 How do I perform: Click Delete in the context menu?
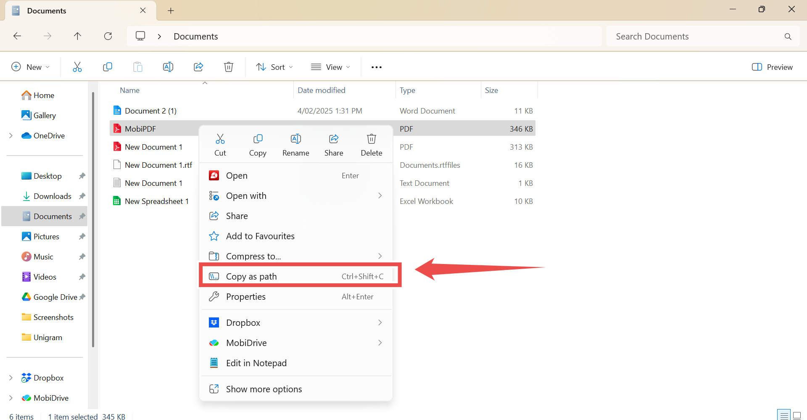click(x=372, y=145)
